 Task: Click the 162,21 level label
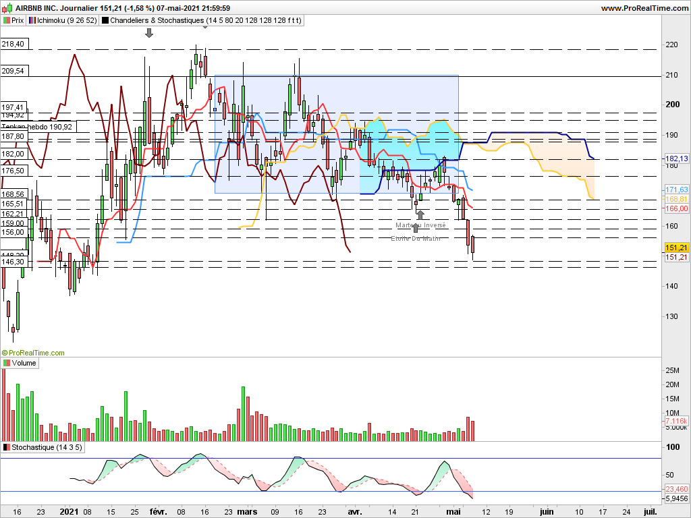pyautogui.click(x=13, y=214)
